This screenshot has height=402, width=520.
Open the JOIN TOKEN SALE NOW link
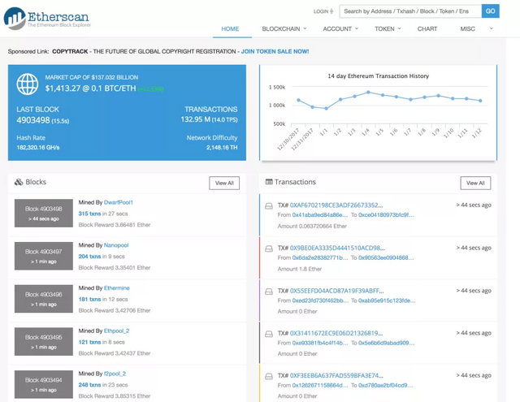click(x=275, y=51)
